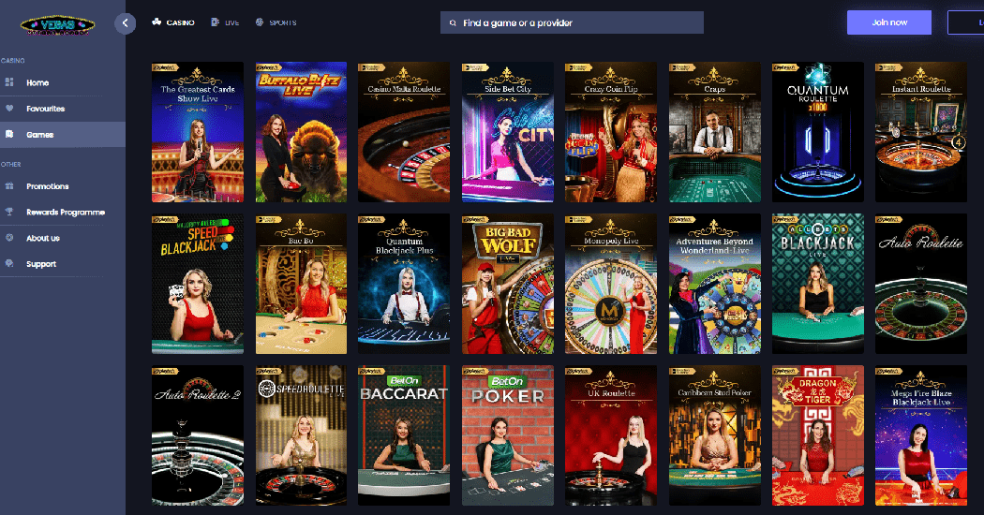984x515 pixels.
Task: Click the Promotions icon in the sidebar
Action: coord(9,186)
